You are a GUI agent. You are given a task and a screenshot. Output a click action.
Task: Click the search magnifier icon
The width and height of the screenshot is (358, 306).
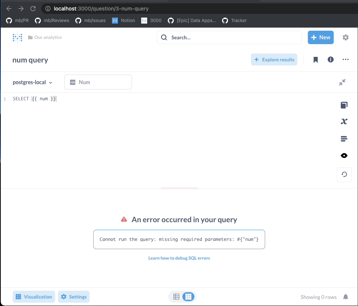point(164,37)
